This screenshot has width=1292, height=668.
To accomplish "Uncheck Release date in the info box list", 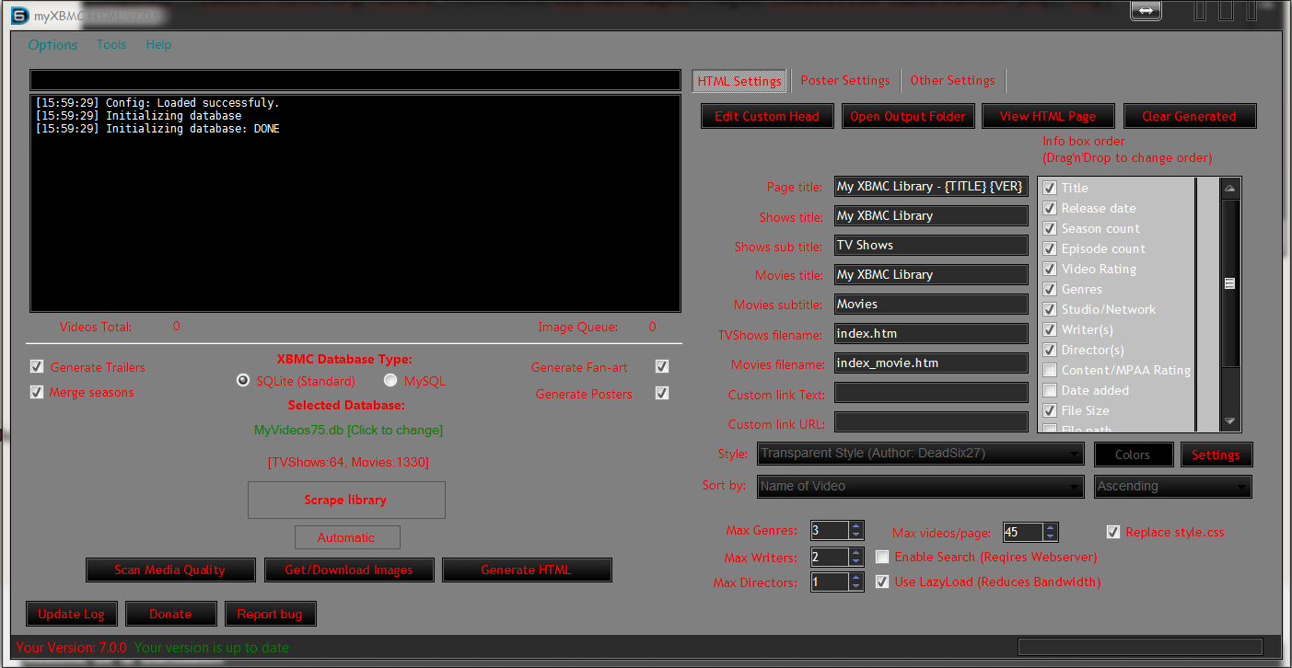I will click(1050, 208).
